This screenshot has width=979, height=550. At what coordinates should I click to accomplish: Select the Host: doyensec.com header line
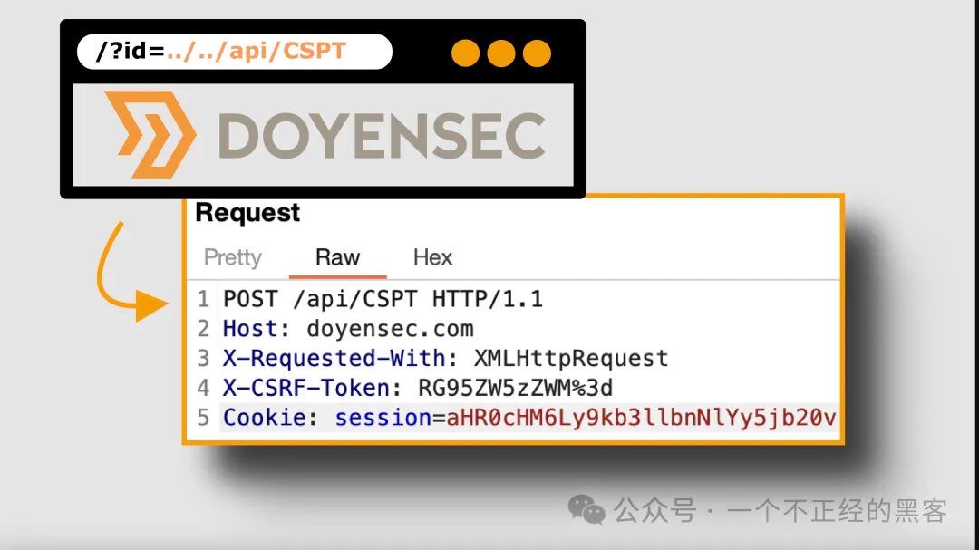point(348,328)
